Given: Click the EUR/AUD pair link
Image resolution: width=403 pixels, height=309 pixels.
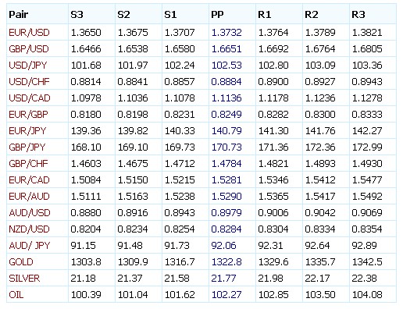Looking at the screenshot, I should (29, 196).
